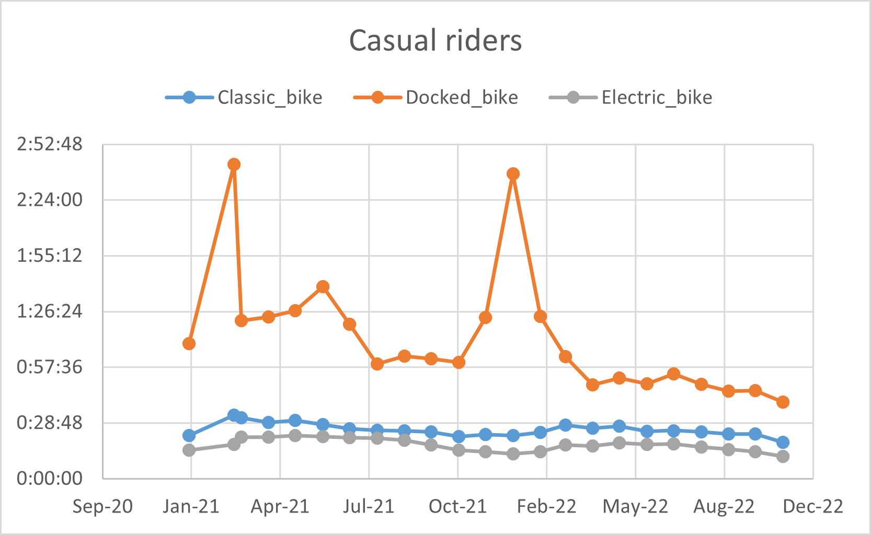Select the Classic_bike legend label

coord(270,98)
